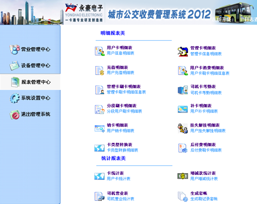Image resolution: width=257 pixels, height=204 pixels.
Task: Open 管理卡刷卡明细表 icon
Action: 99,90
